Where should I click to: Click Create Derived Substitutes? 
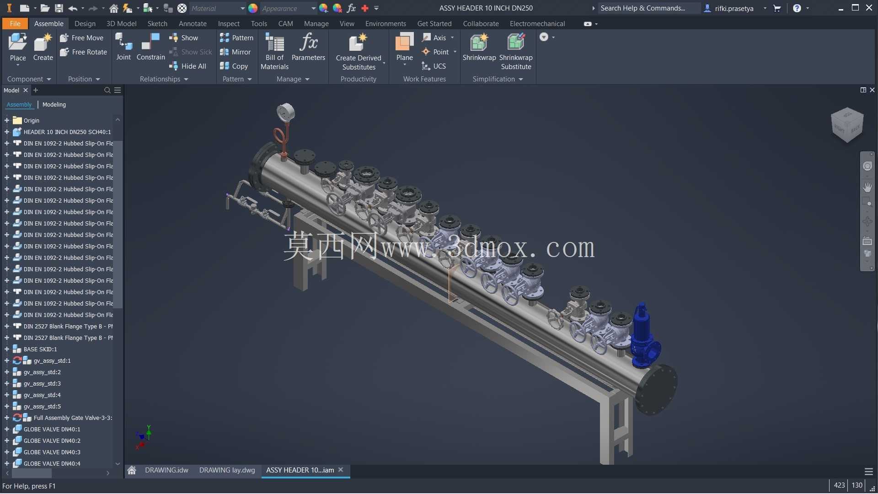click(x=359, y=52)
